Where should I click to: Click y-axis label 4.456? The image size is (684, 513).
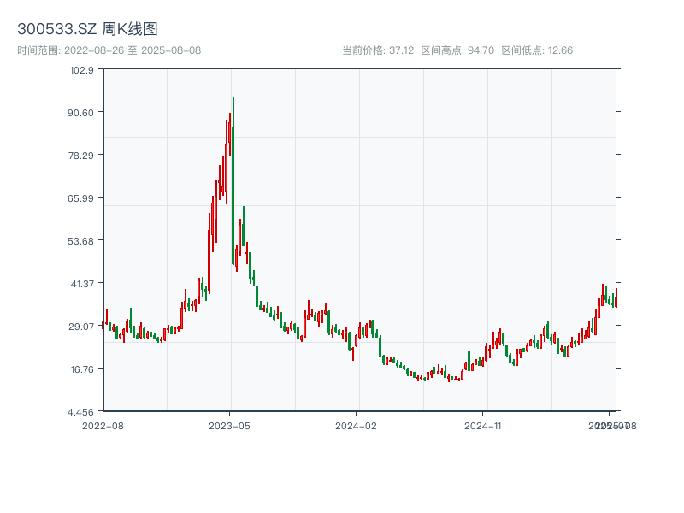[80, 412]
